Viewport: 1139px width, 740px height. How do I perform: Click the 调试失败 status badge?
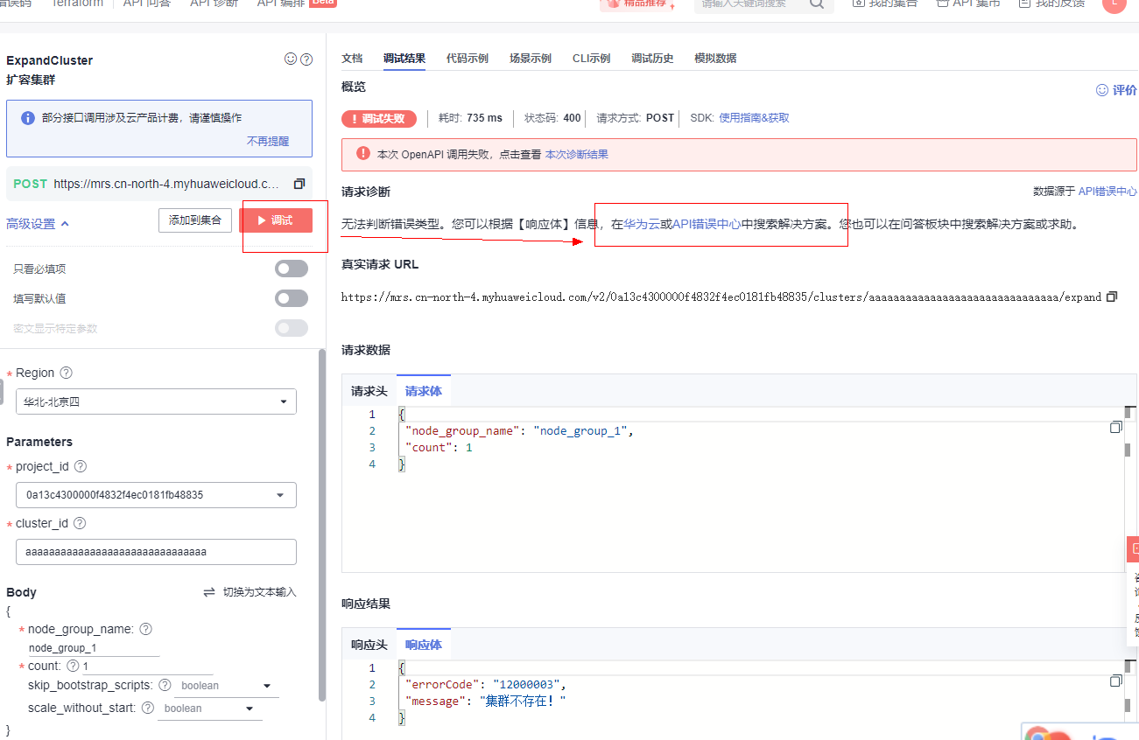tap(379, 118)
